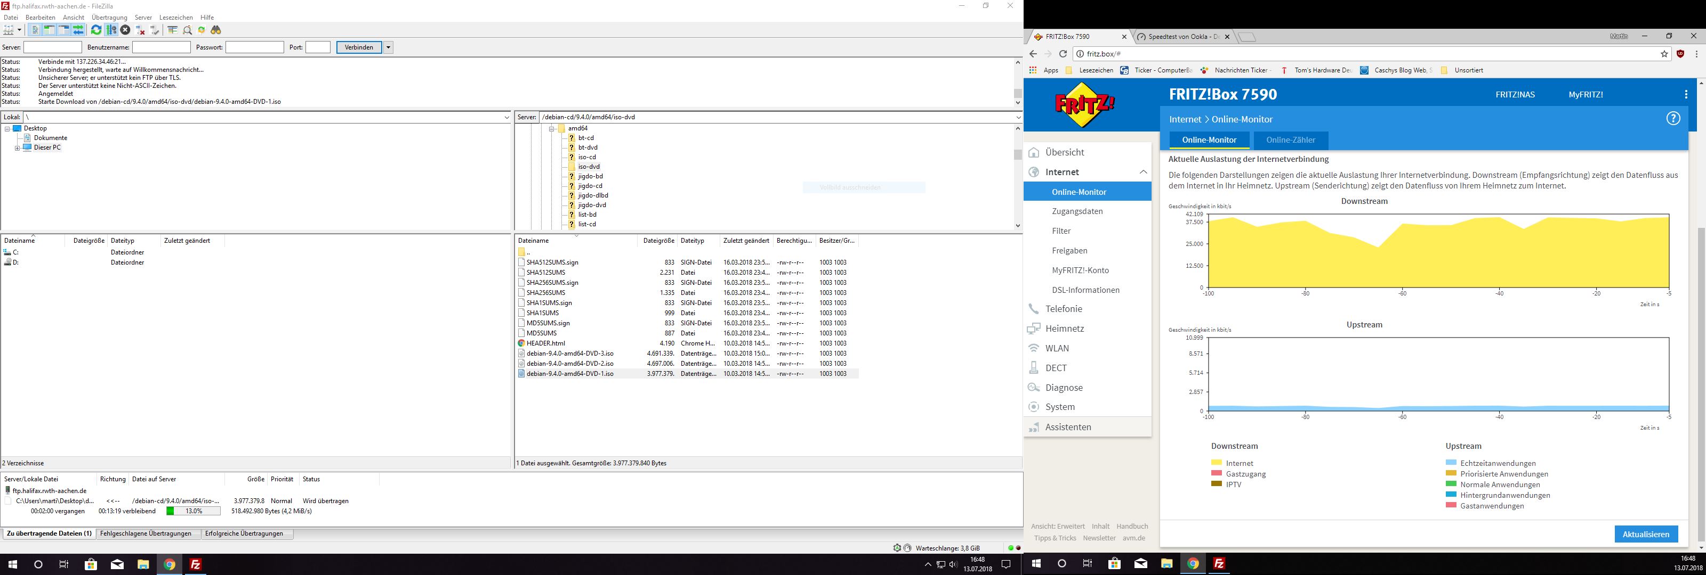Open FRITZ!Box help question mark icon
The height and width of the screenshot is (575, 1706).
click(1673, 119)
